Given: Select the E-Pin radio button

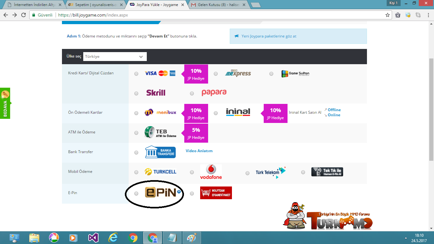Looking at the screenshot, I should click(136, 193).
